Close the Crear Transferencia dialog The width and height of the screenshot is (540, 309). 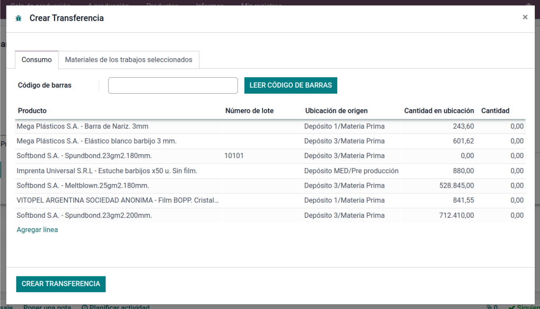(x=525, y=17)
